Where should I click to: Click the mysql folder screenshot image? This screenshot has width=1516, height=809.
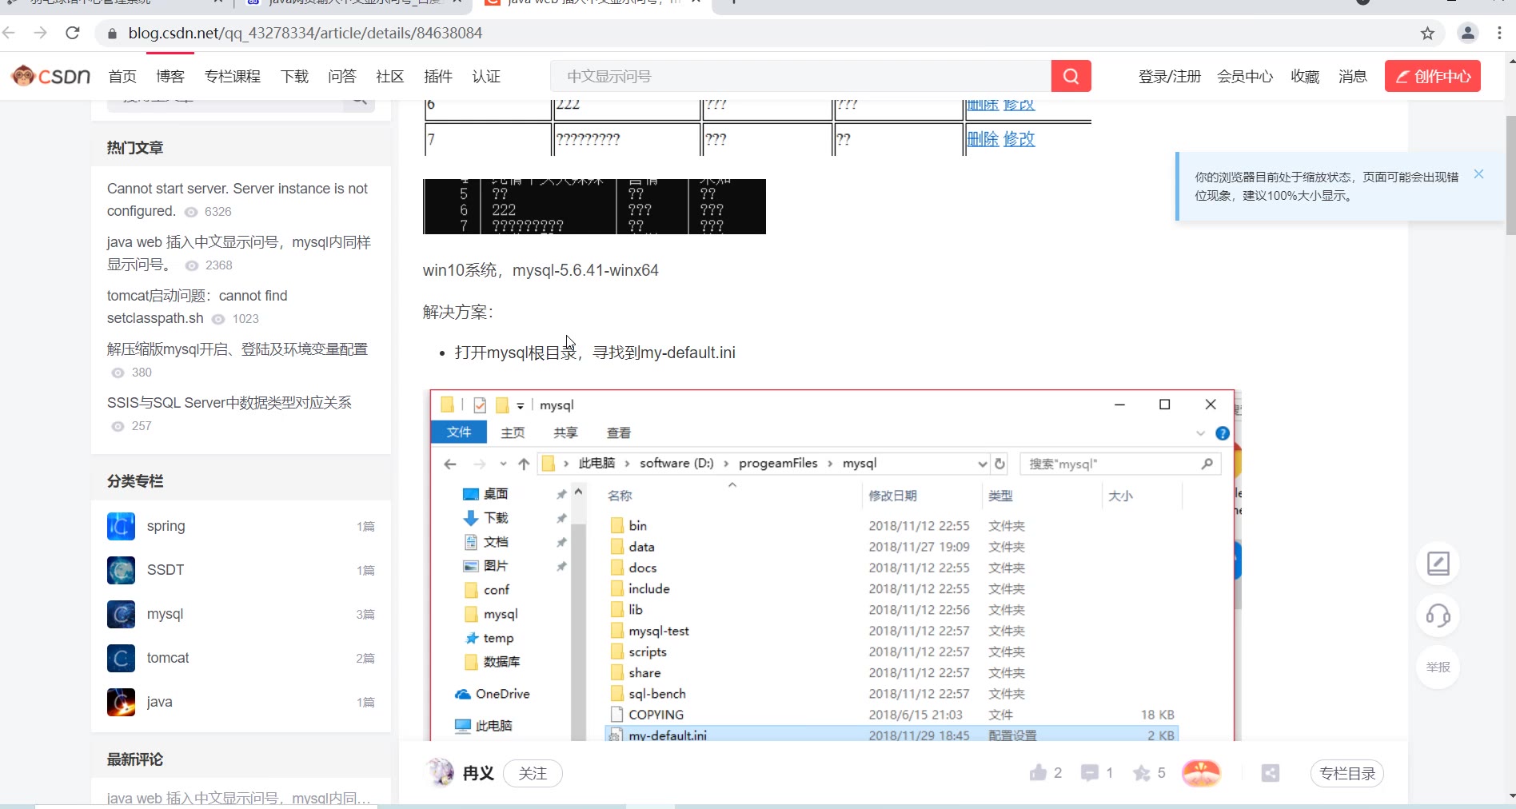(832, 565)
